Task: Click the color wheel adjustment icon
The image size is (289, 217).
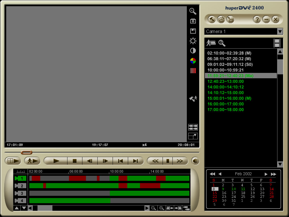Action: (x=193, y=61)
